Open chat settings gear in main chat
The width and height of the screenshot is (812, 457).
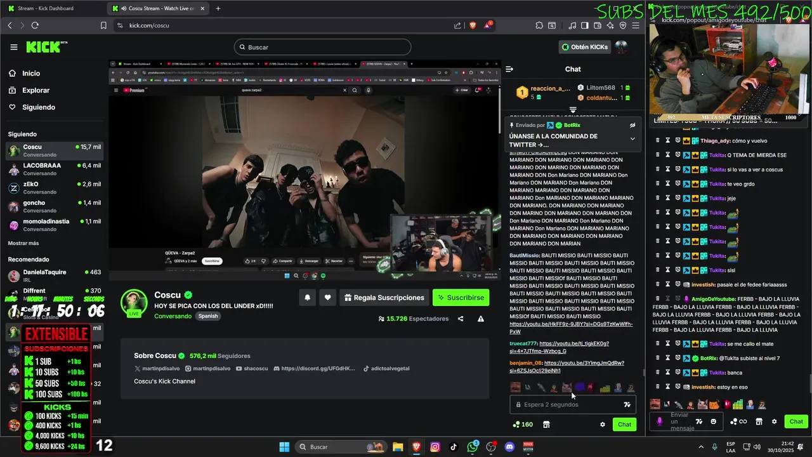coord(603,425)
